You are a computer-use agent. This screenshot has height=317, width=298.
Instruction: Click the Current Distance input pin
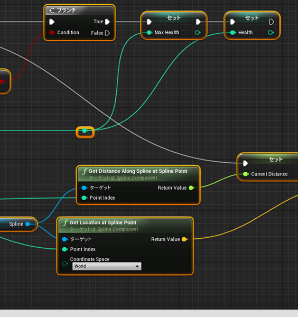[x=246, y=174]
